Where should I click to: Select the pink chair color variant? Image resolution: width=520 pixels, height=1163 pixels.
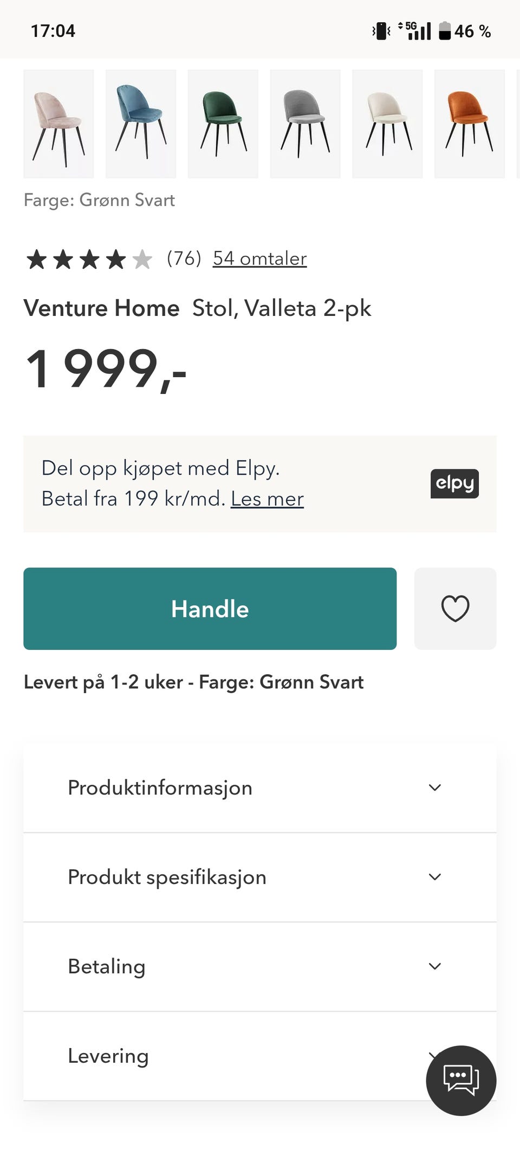(58, 124)
